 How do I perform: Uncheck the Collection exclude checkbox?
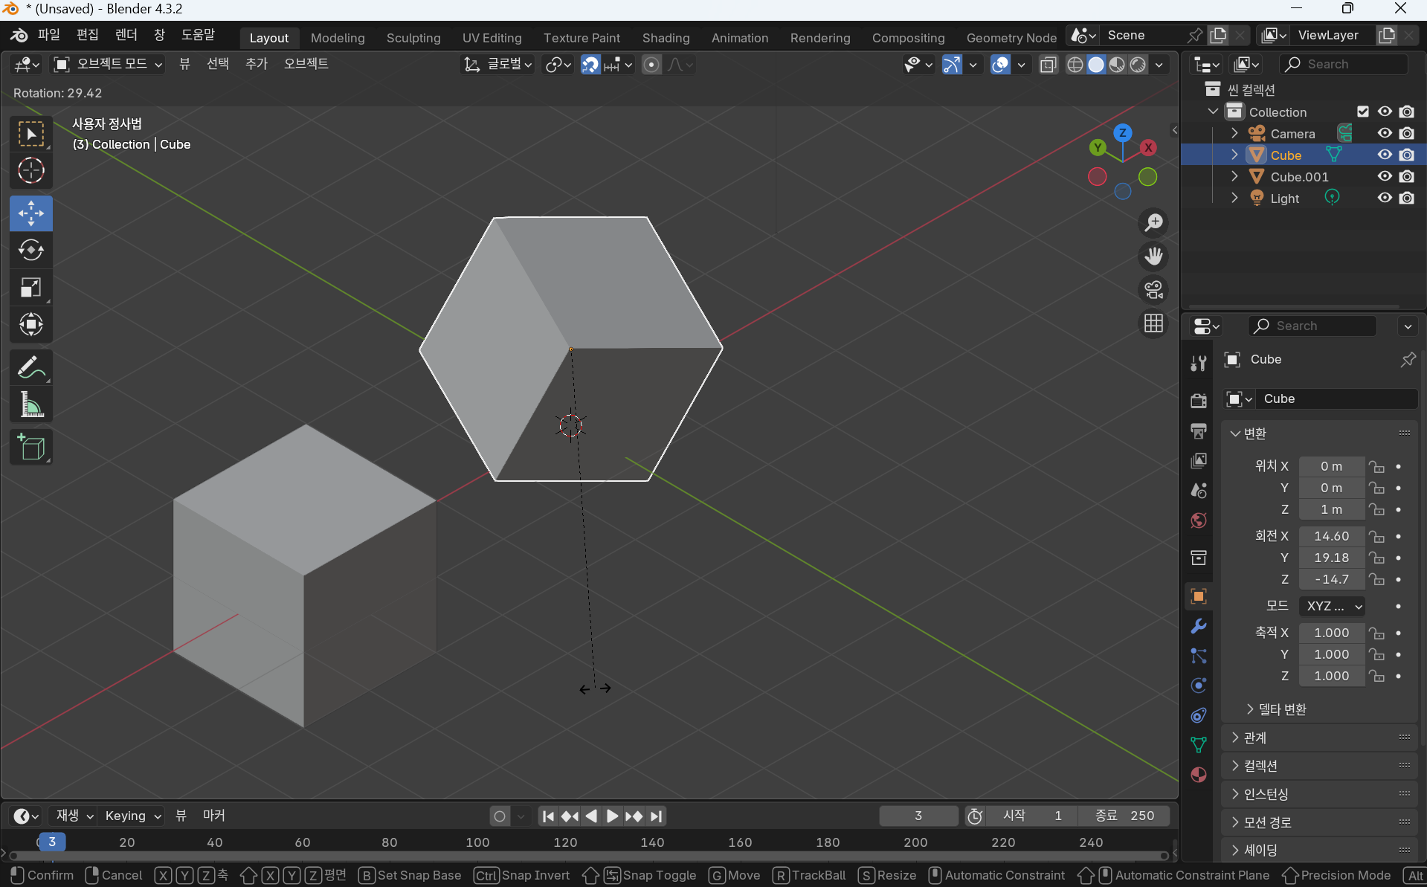tap(1363, 112)
